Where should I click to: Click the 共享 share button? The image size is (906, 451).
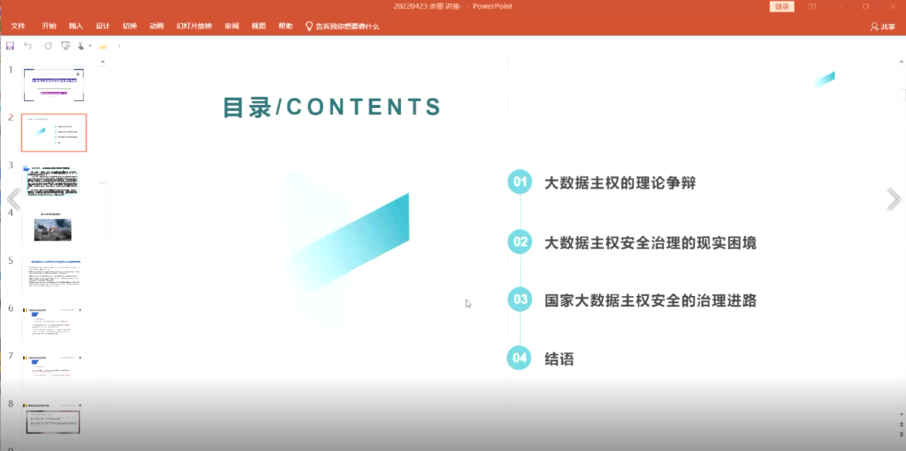click(882, 26)
